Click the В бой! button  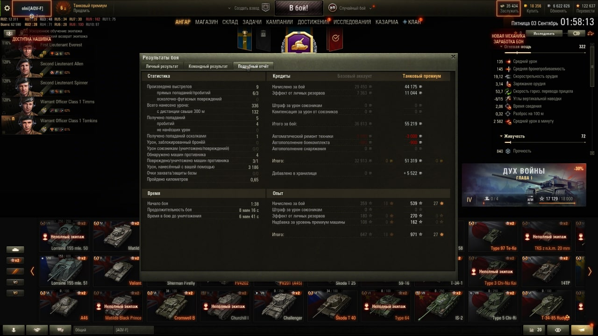tap(299, 8)
